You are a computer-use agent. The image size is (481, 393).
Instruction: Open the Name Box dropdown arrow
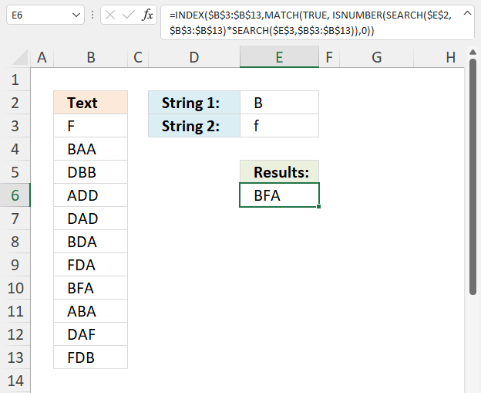(x=75, y=15)
